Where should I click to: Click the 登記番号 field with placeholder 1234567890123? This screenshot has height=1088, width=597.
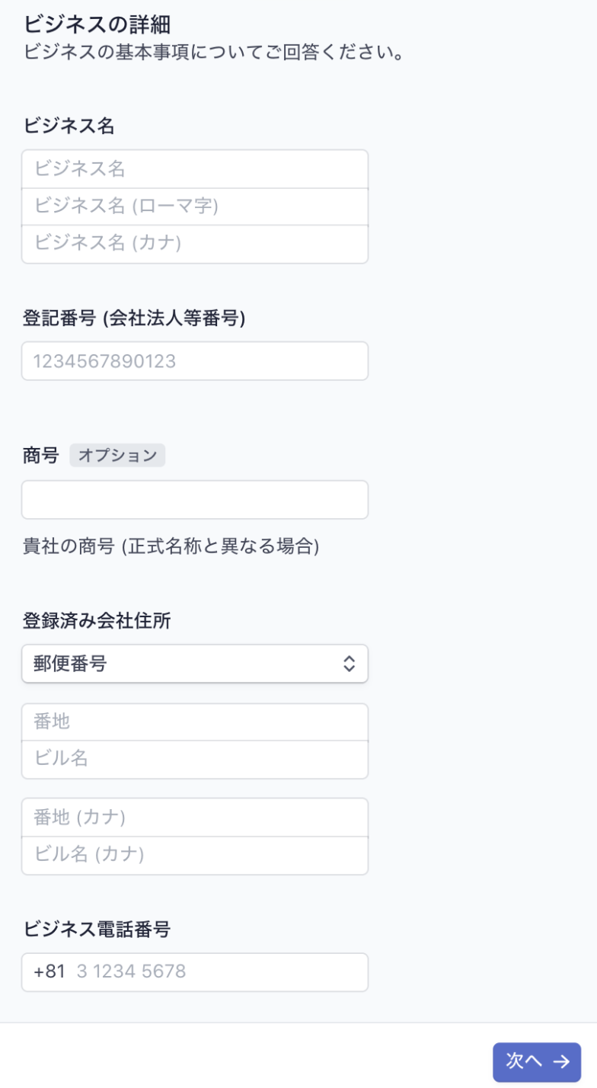(x=195, y=361)
